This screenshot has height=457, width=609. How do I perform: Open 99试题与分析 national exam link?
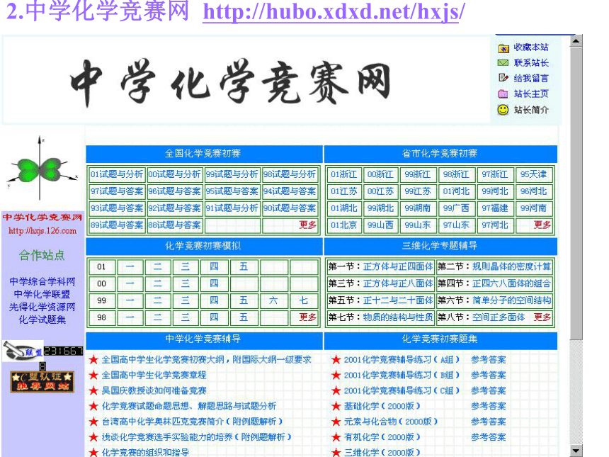point(232,174)
